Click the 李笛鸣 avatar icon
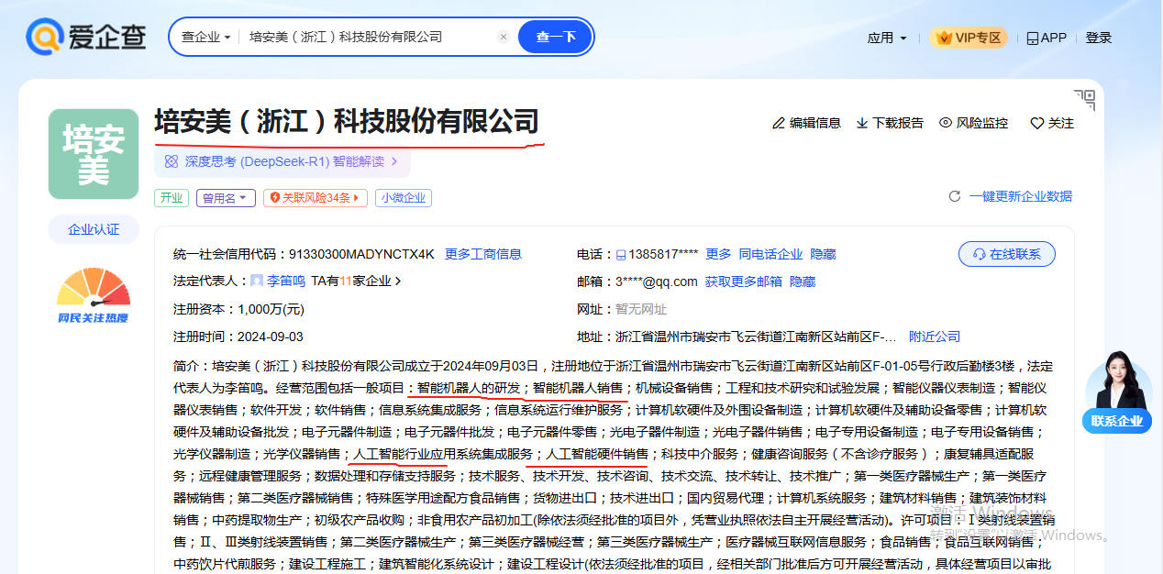The height and width of the screenshot is (574, 1163). click(257, 281)
